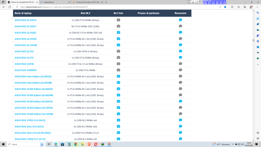Open read aloud icon in address bar

tap(220, 7)
